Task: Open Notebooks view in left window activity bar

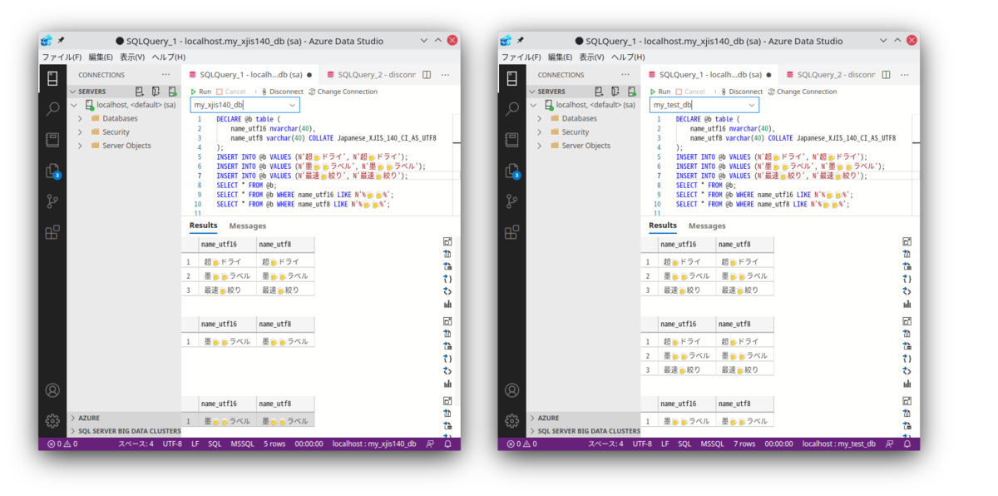Action: (52, 140)
